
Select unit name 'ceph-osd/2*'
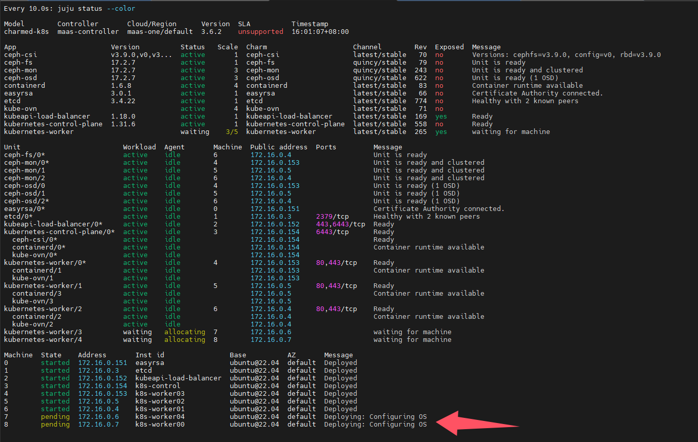tap(27, 201)
